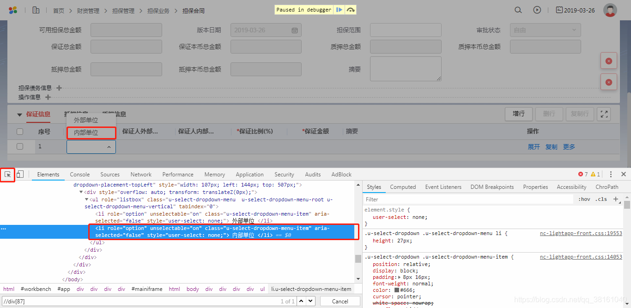Select the body breadcrumb in DOM path
631x308 pixels.
pyautogui.click(x=193, y=289)
